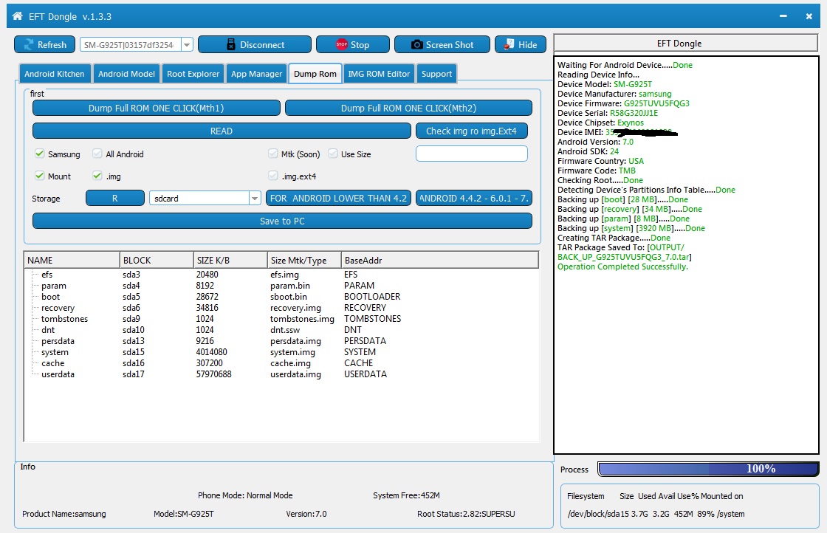Screen dimensions: 827x533
Task: Click 'Root Status:2.82:SUPERSU' text
Action: 466,514
